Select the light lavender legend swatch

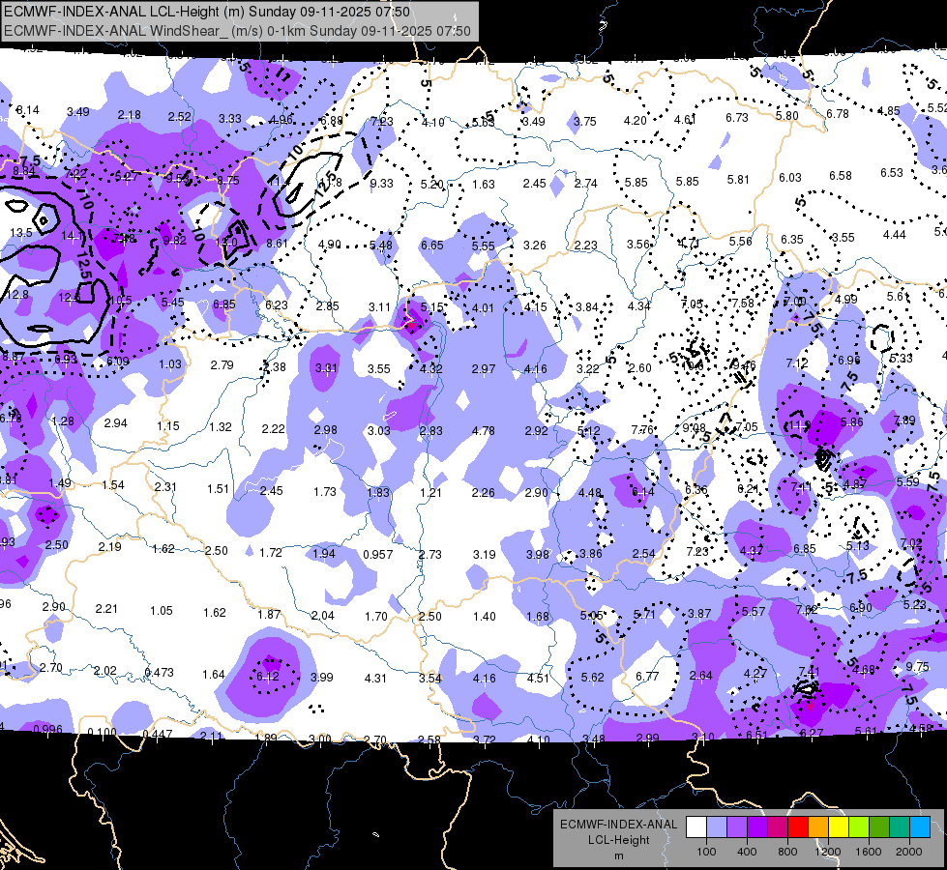(x=716, y=826)
